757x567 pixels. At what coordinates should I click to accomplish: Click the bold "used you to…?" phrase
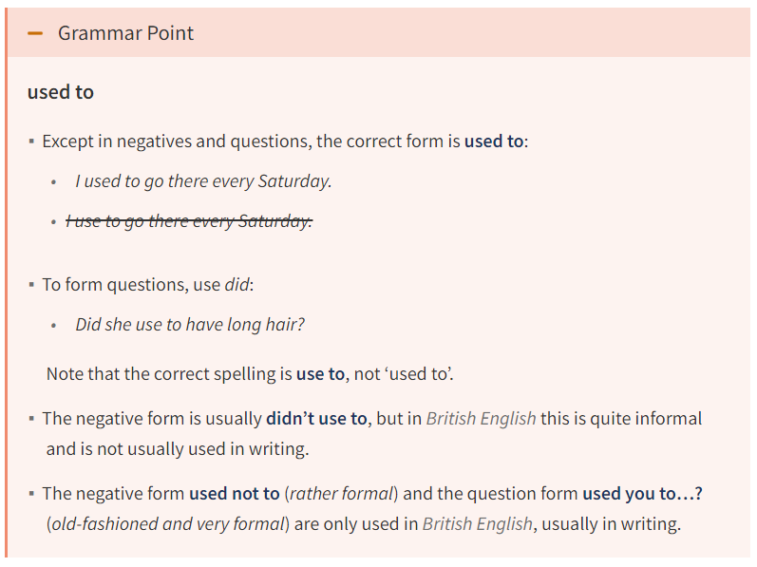pyautogui.click(x=643, y=494)
